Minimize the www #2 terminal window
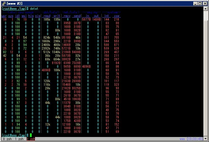209x142 pixels. click(x=195, y=3)
